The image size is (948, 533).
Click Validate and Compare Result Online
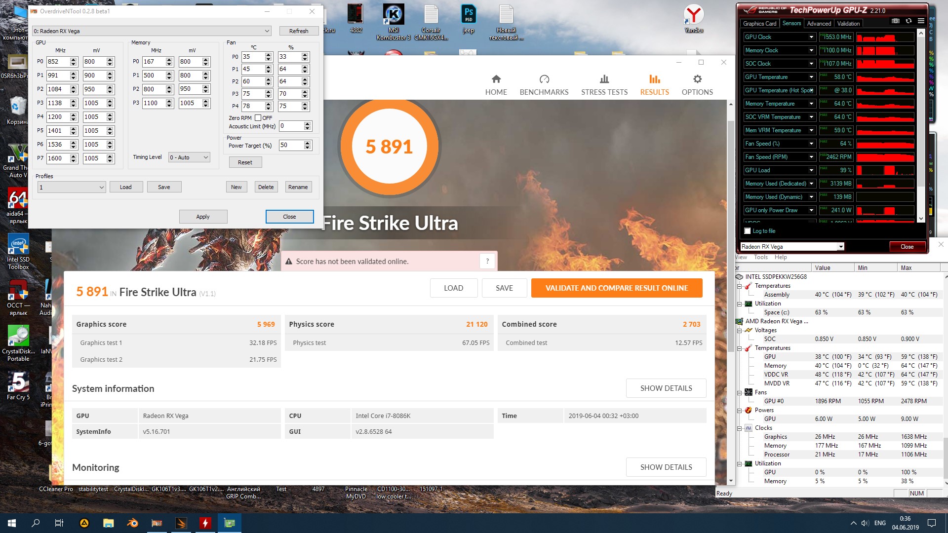point(616,288)
